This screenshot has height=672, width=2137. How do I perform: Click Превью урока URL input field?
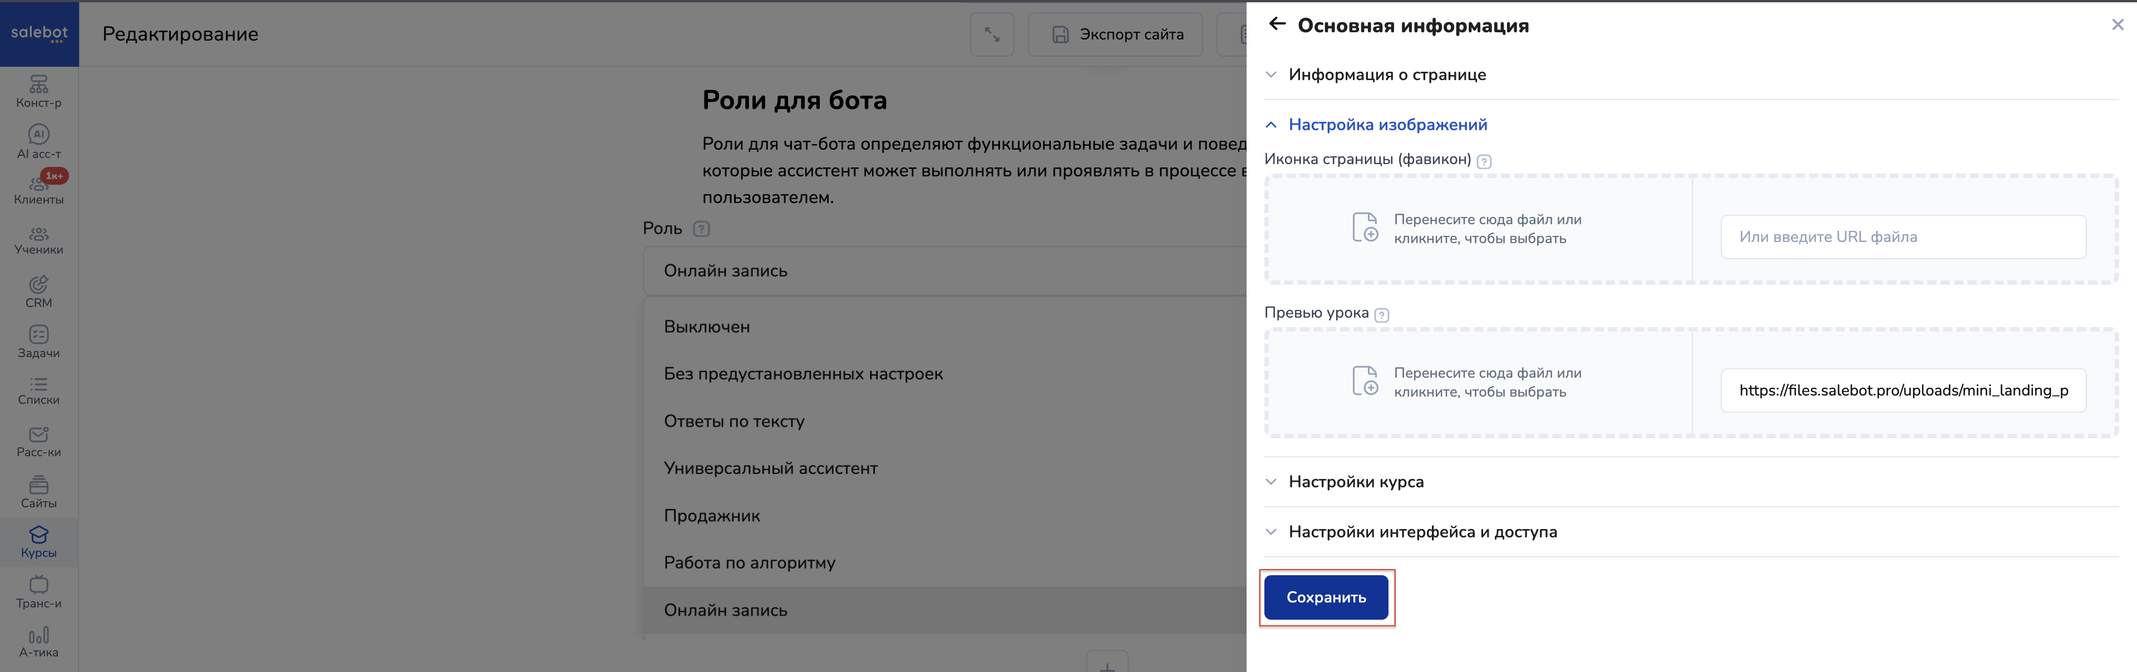pyautogui.click(x=1903, y=391)
